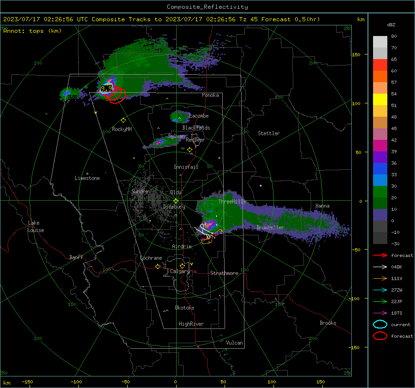Click the ThreeHills town label
The image size is (415, 388).
[232, 202]
